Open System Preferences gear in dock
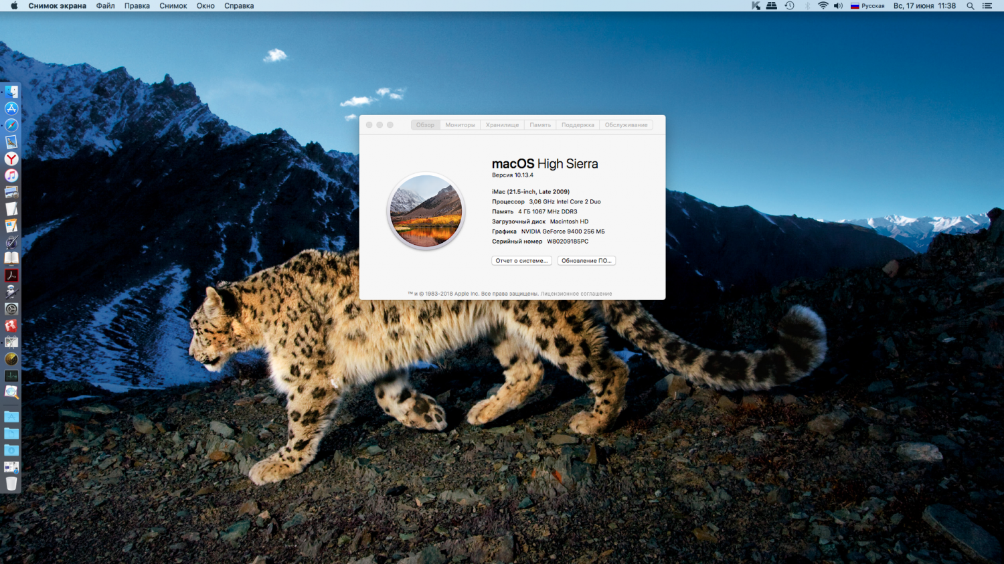Viewport: 1004px width, 564px height. point(11,309)
